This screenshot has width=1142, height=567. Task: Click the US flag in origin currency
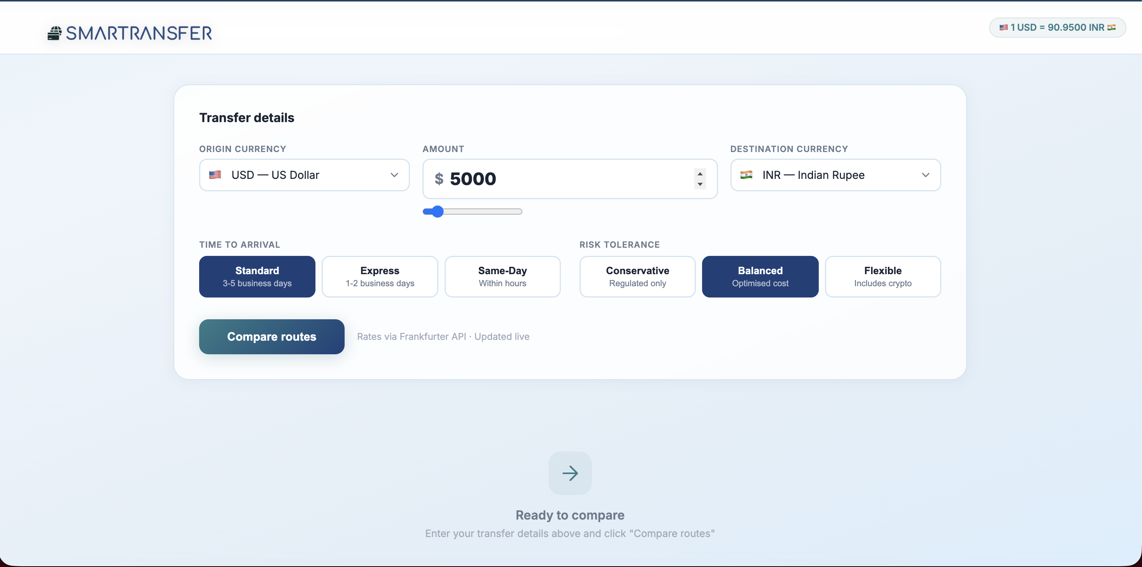[215, 175]
